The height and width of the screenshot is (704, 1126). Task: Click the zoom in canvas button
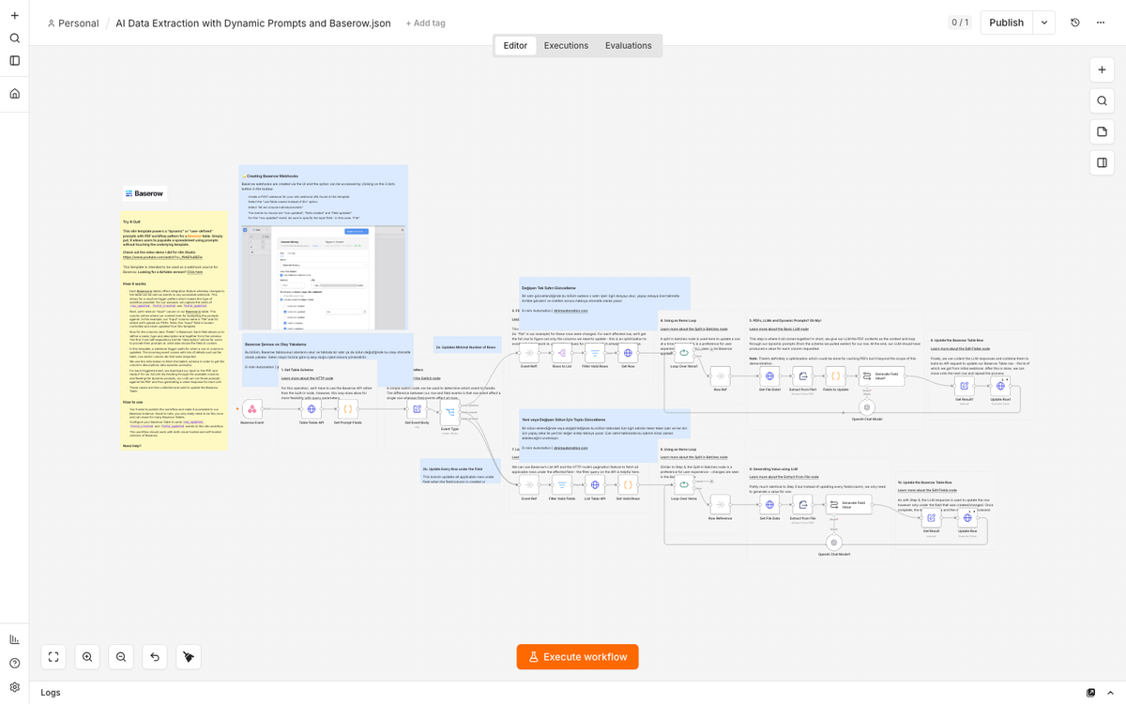87,657
